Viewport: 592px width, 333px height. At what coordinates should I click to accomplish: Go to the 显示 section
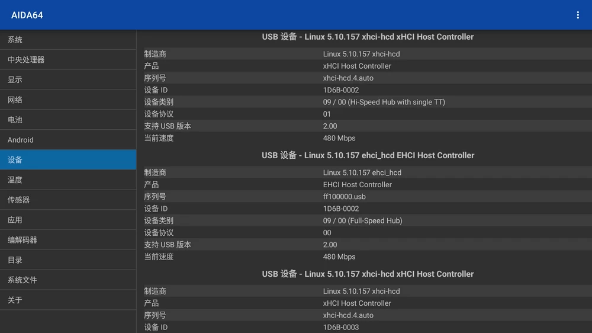click(68, 80)
